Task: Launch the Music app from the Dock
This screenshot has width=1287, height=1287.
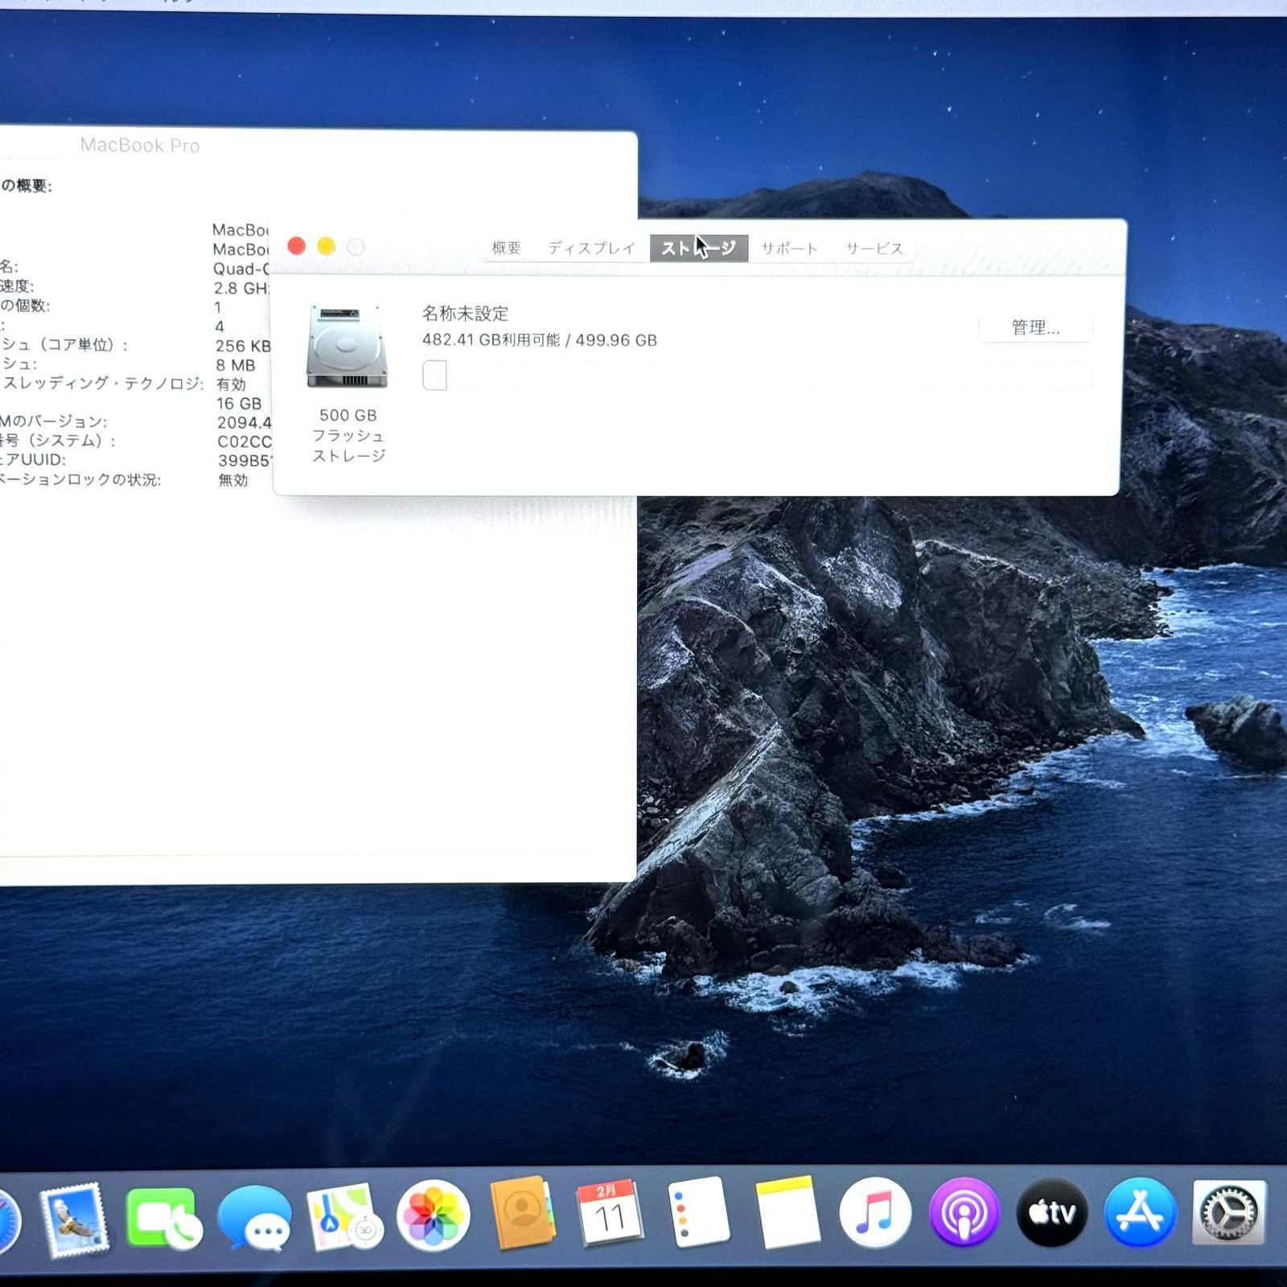Action: (875, 1212)
